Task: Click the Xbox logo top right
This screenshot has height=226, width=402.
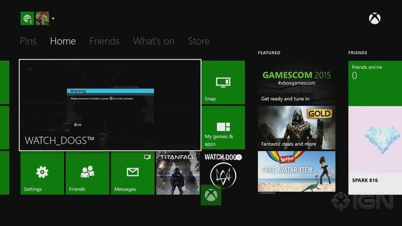Action: (x=374, y=18)
